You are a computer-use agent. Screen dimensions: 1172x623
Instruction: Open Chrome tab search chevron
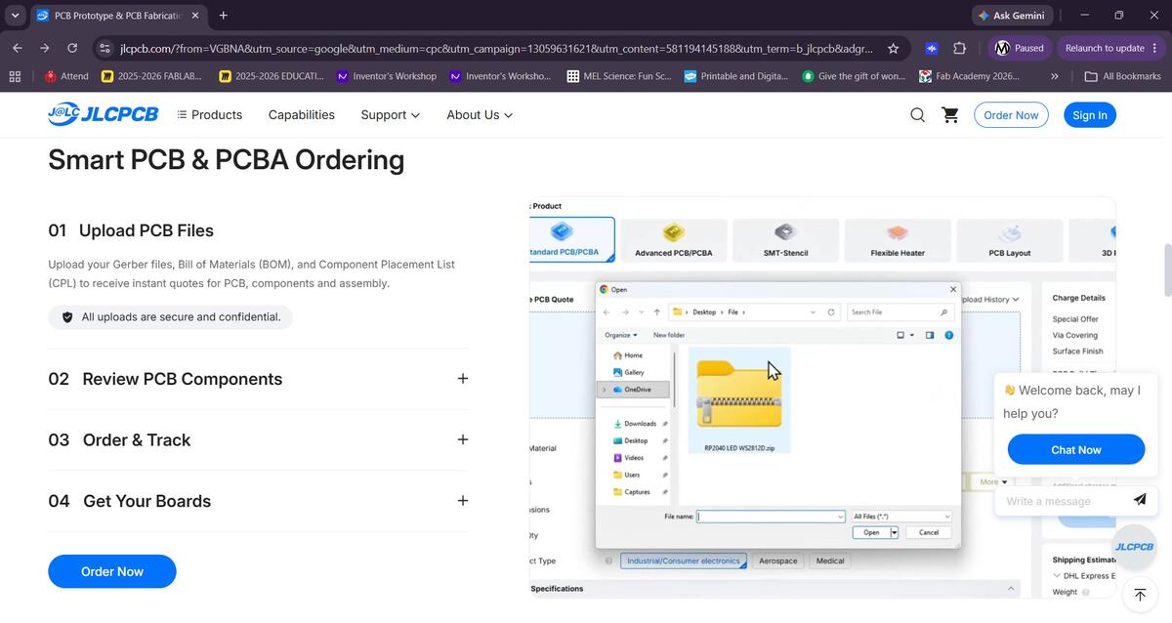pyautogui.click(x=15, y=16)
